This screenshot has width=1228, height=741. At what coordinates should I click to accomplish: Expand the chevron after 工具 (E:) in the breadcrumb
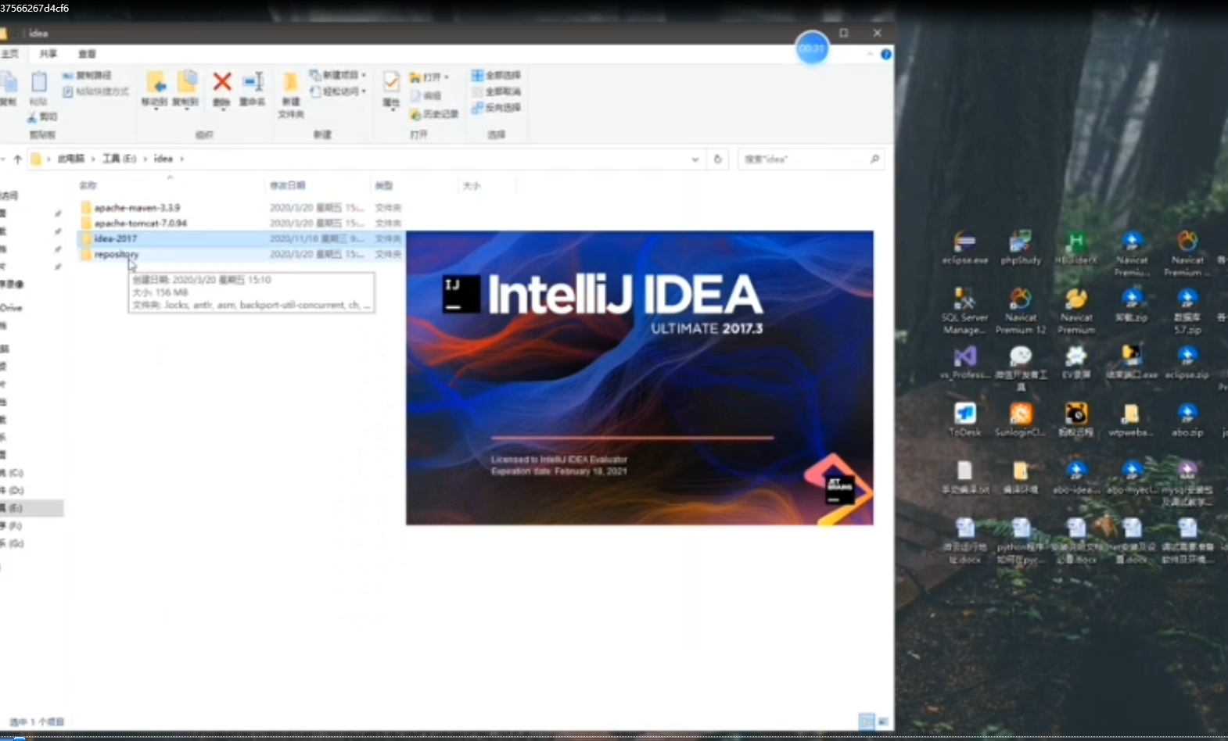point(145,159)
